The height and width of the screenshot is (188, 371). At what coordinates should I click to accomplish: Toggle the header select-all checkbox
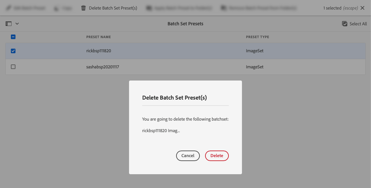[13, 37]
